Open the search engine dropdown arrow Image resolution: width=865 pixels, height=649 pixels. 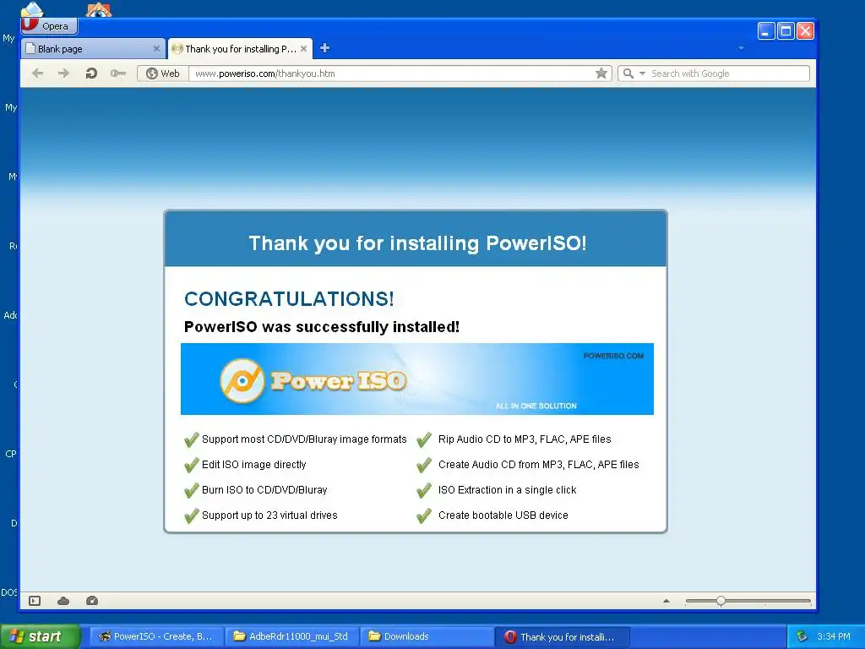[642, 74]
